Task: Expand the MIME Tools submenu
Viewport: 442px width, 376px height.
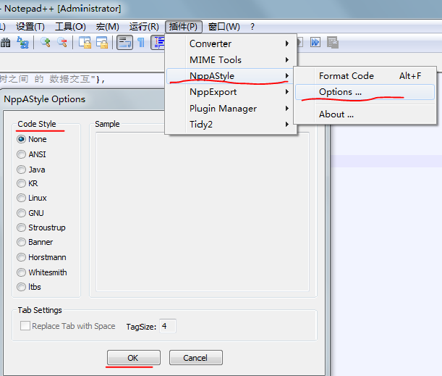Action: click(231, 60)
